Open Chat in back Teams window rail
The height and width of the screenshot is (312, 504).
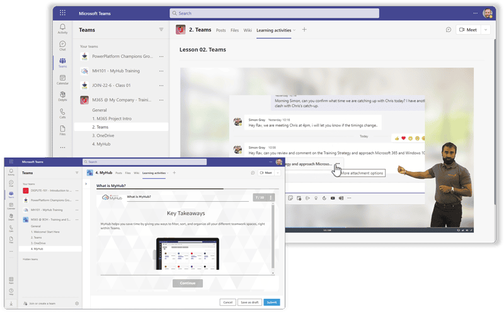tap(62, 45)
